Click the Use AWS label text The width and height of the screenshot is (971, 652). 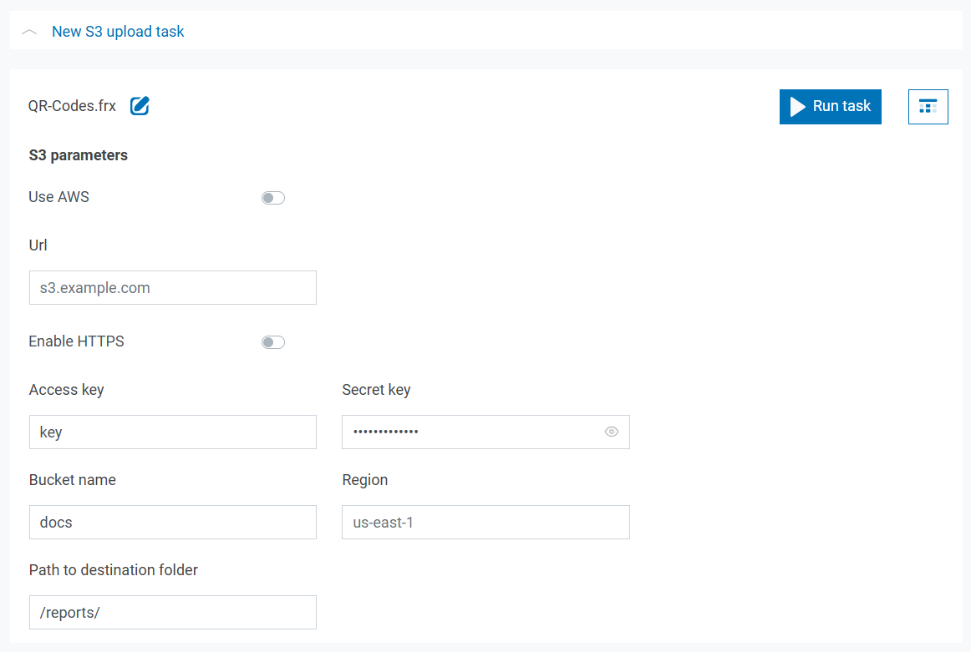click(58, 197)
